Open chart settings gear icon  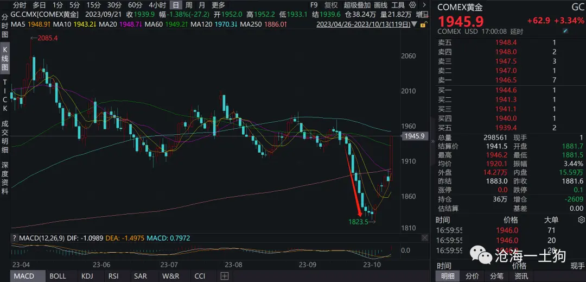(x=413, y=5)
